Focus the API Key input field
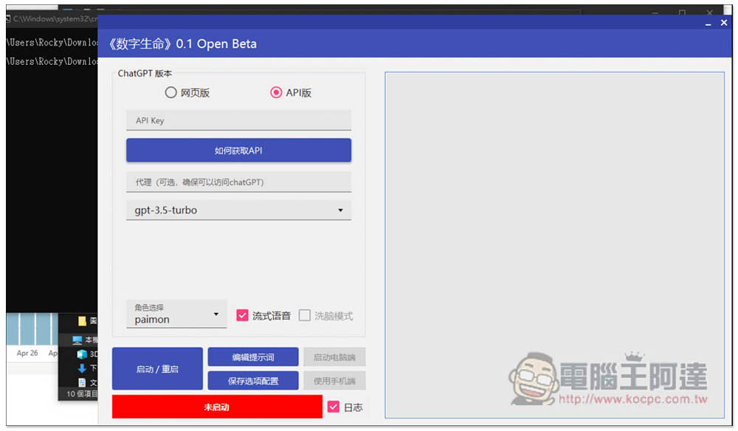Viewport: 738px width, 431px height. (x=238, y=120)
